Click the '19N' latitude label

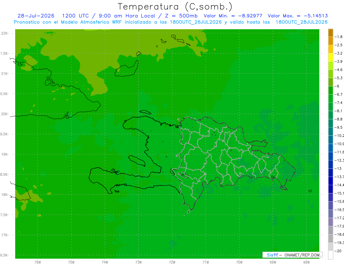pos(5,154)
